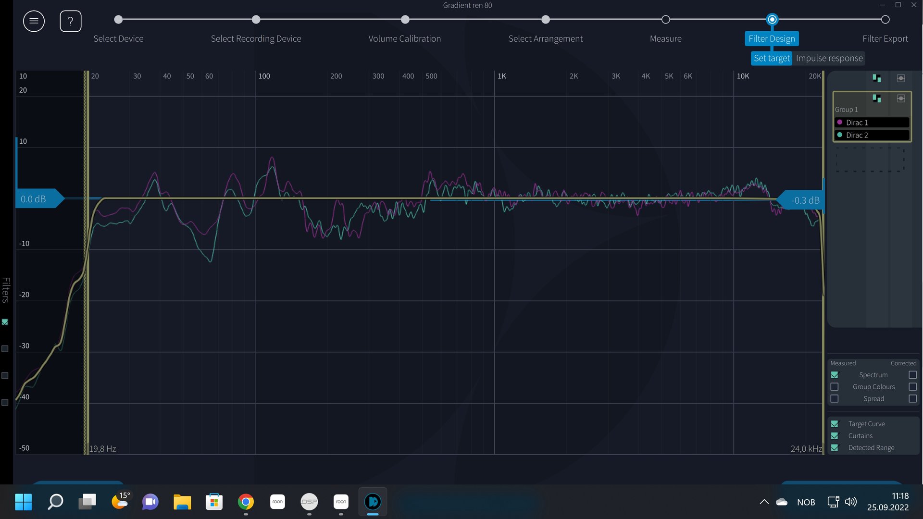This screenshot has height=519, width=923.
Task: Launch Google Chrome from taskbar
Action: point(246,502)
